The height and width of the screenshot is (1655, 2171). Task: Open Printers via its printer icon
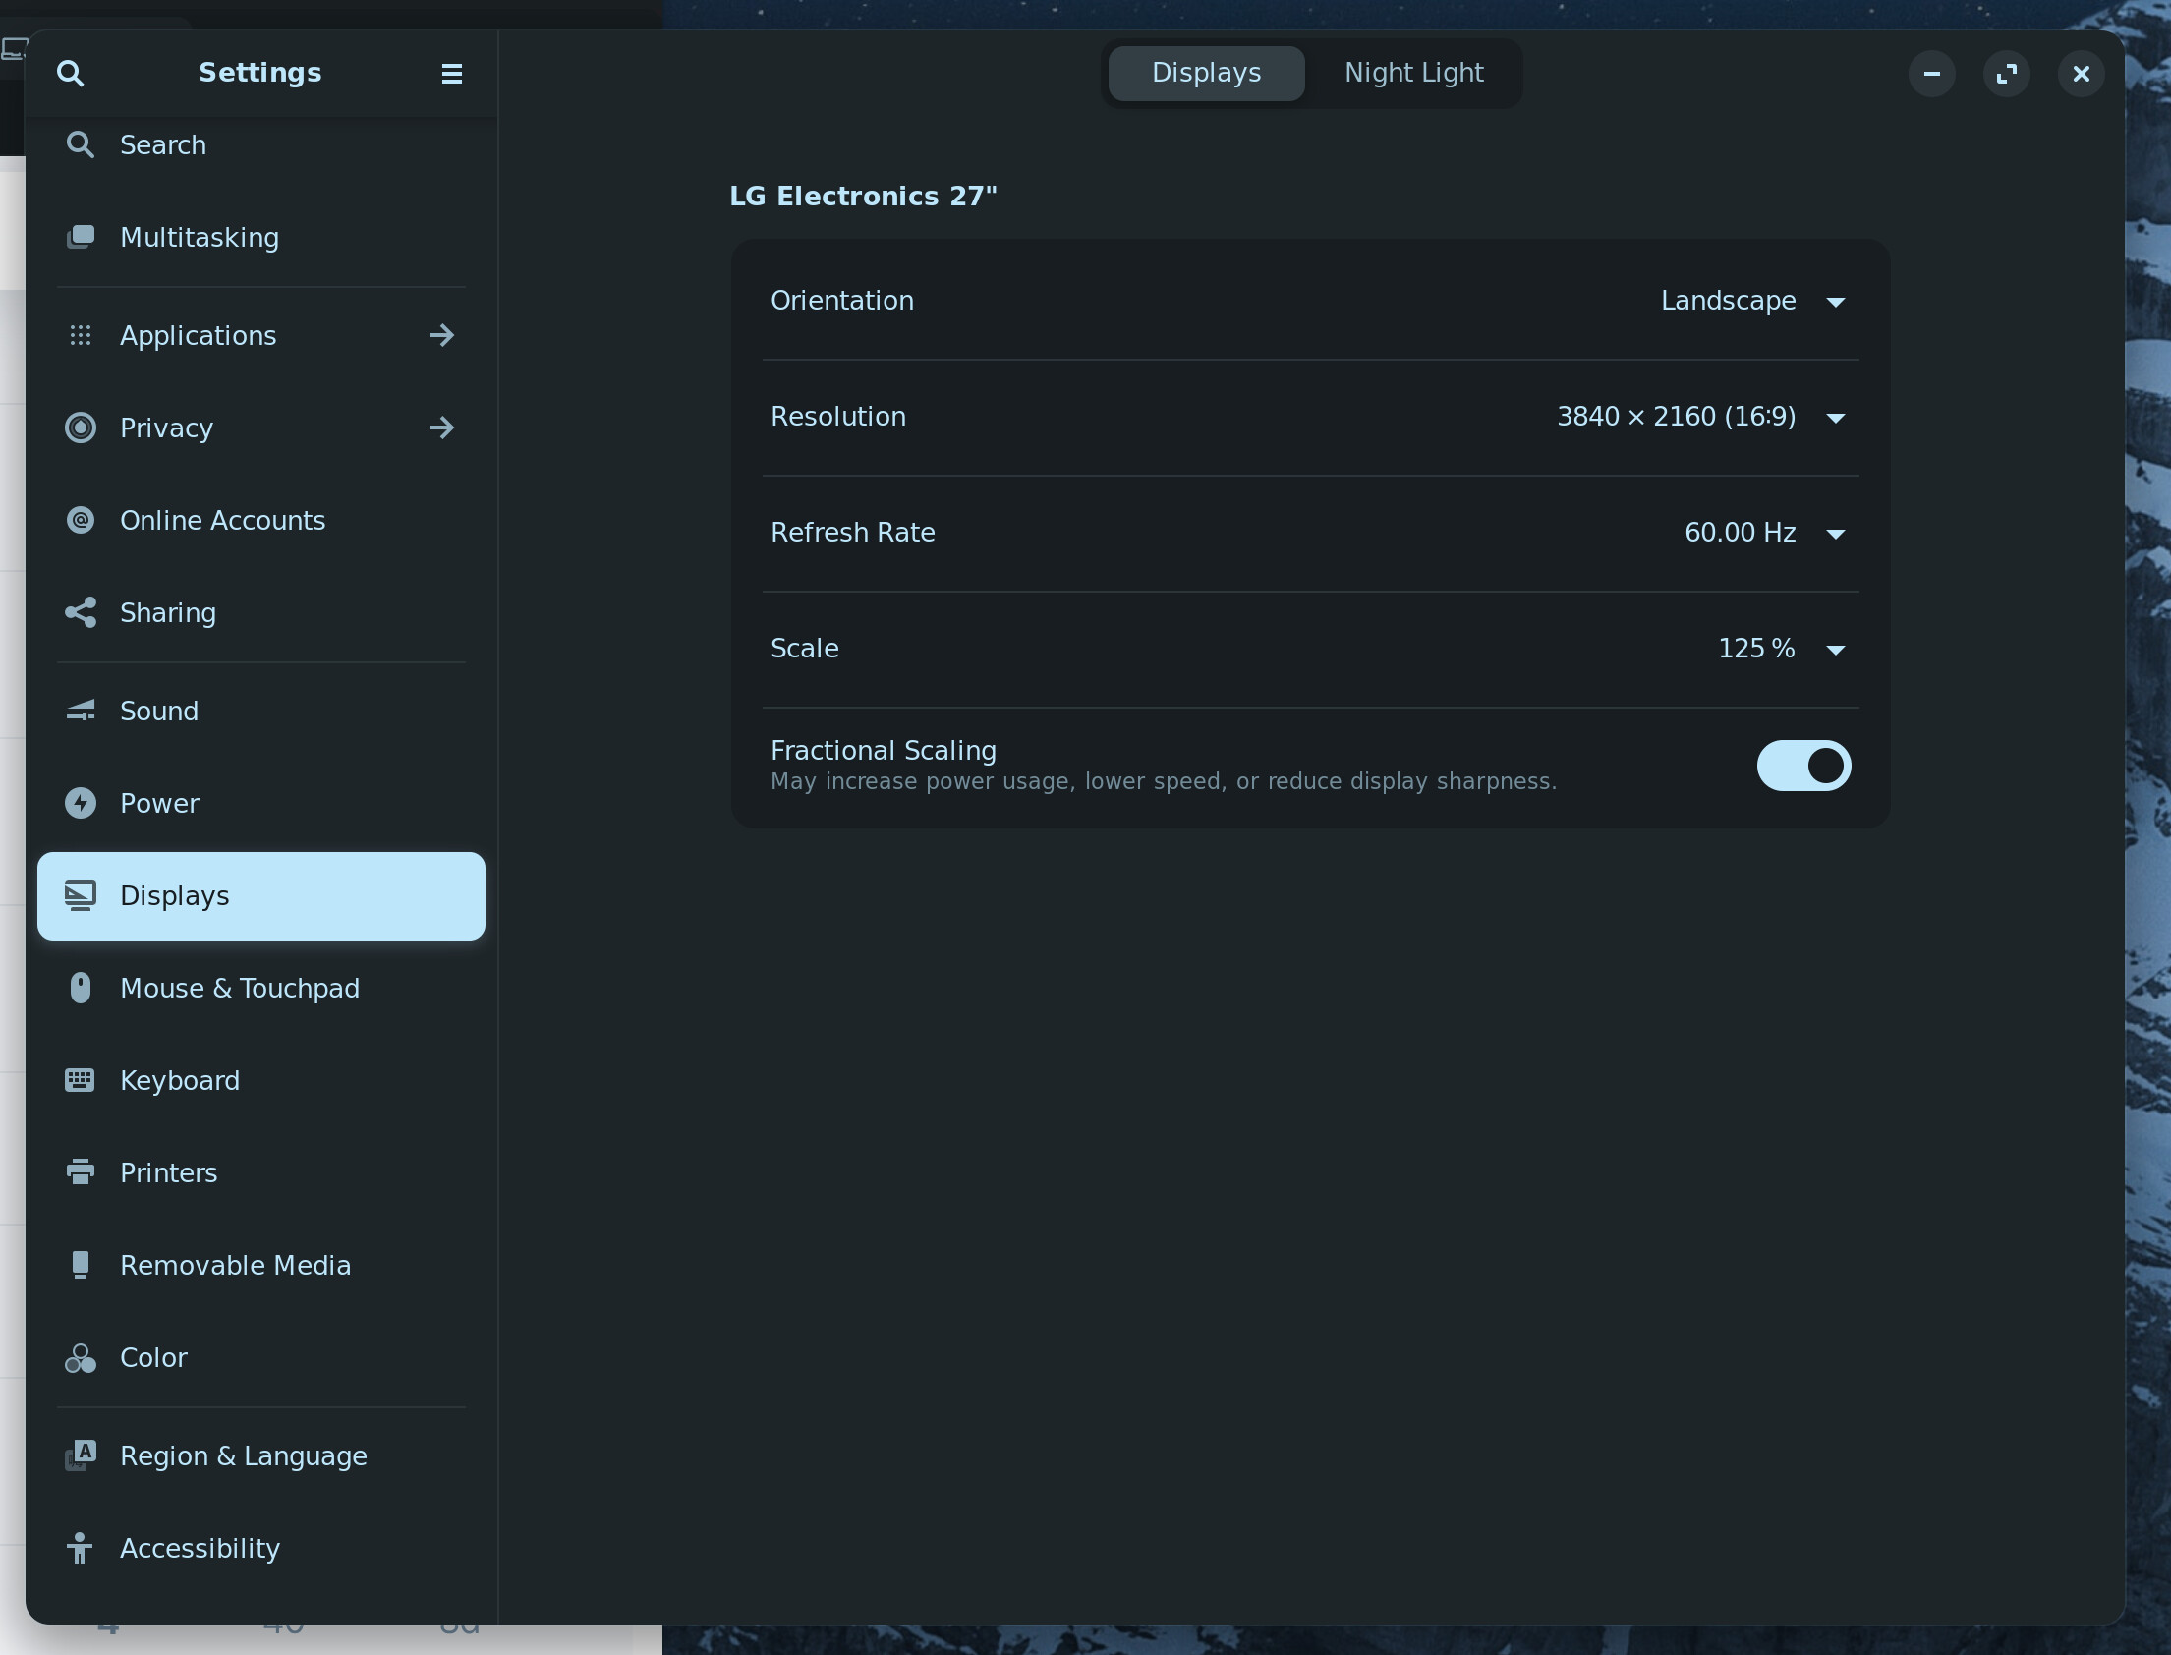click(x=81, y=1172)
